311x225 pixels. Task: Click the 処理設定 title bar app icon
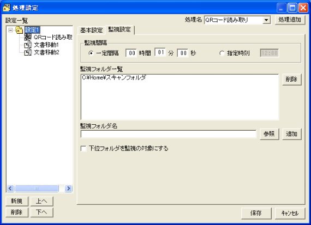click(x=7, y=8)
